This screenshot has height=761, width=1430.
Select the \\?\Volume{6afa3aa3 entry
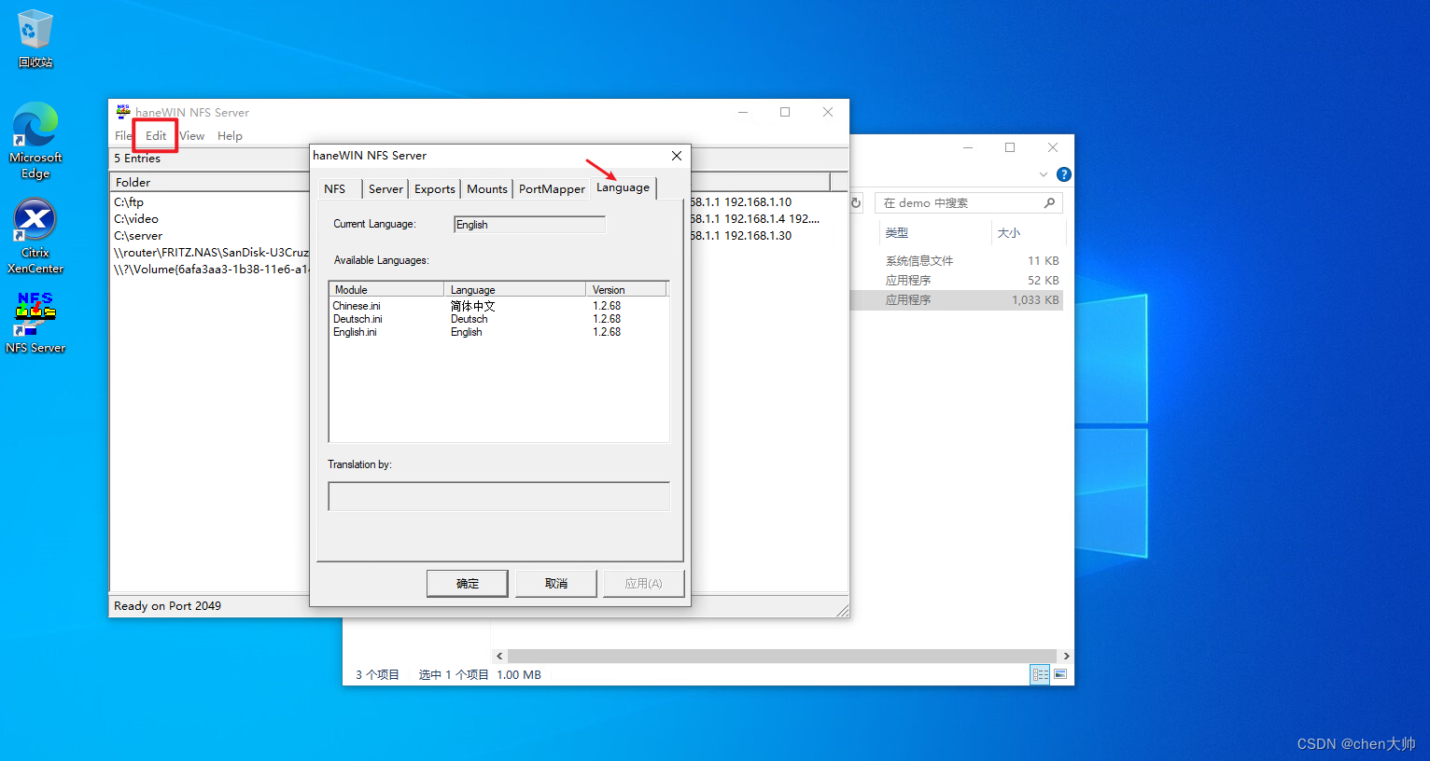pyautogui.click(x=211, y=269)
